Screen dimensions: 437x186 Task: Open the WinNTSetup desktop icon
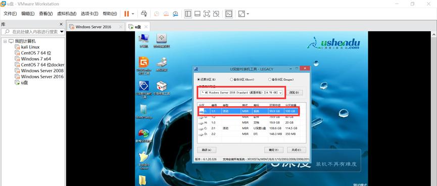point(144,112)
